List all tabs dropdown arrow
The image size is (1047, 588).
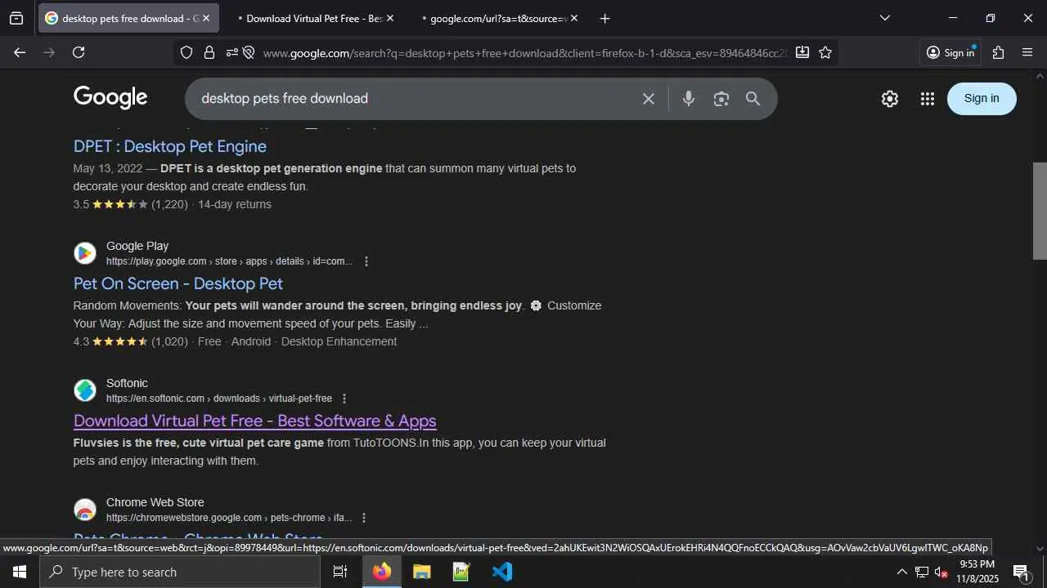click(885, 18)
